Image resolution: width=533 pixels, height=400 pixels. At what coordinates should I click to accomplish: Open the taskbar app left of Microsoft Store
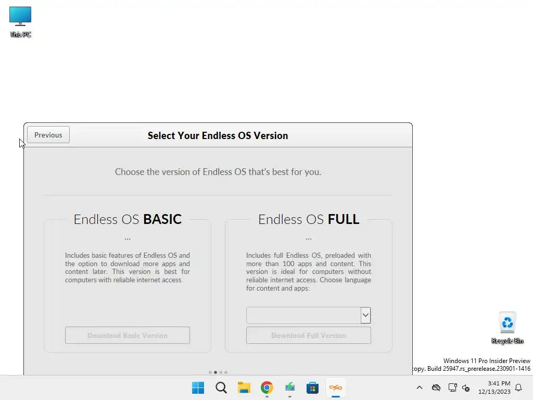[x=289, y=387]
